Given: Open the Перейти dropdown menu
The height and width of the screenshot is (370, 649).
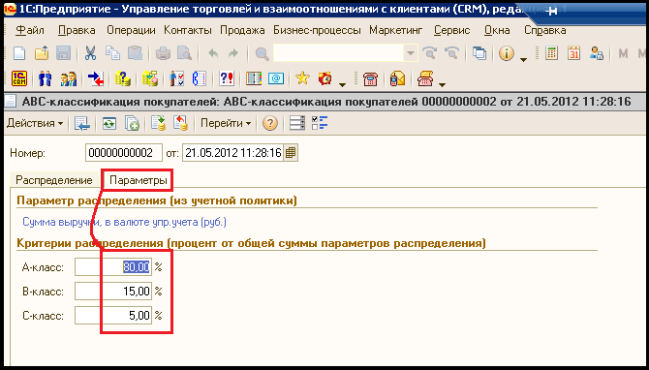Looking at the screenshot, I should pos(226,123).
